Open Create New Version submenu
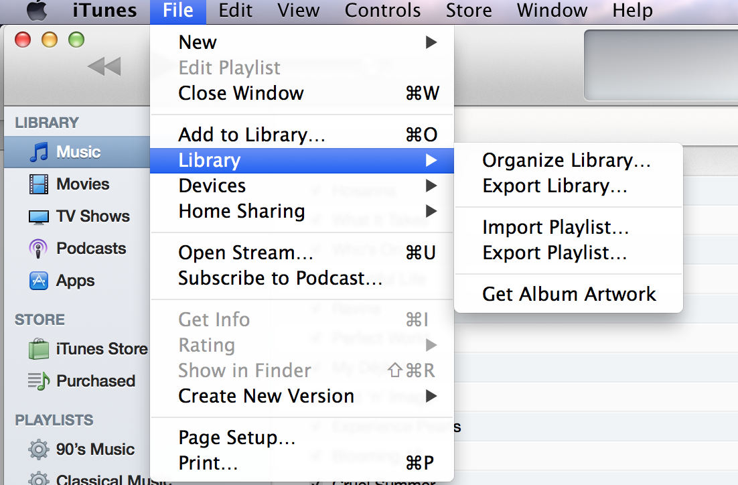738x485 pixels. (x=431, y=396)
